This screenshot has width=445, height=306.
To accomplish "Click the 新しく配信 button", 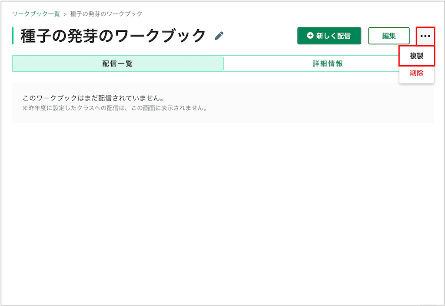I will click(x=329, y=36).
